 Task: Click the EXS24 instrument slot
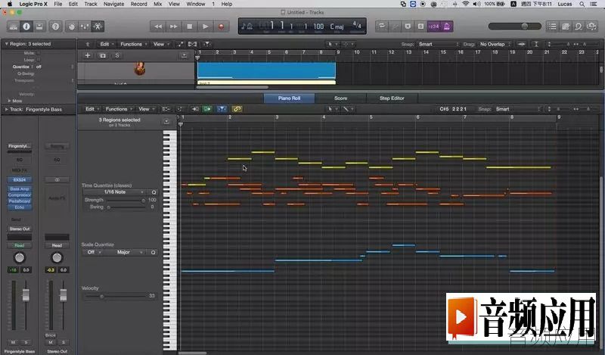20,179
